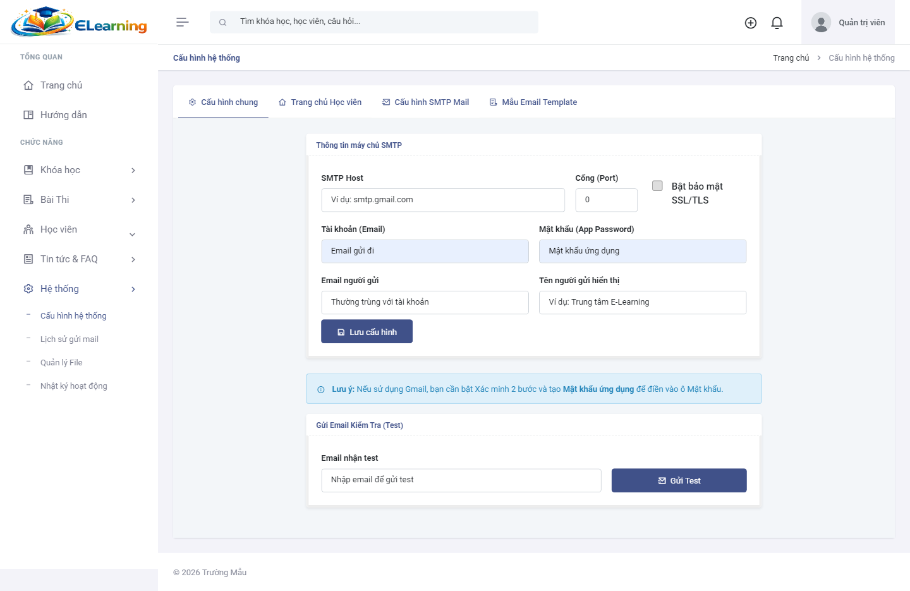Viewport: 910px width, 591px height.
Task: Toggle the sidebar hamburger menu icon
Action: tap(183, 22)
